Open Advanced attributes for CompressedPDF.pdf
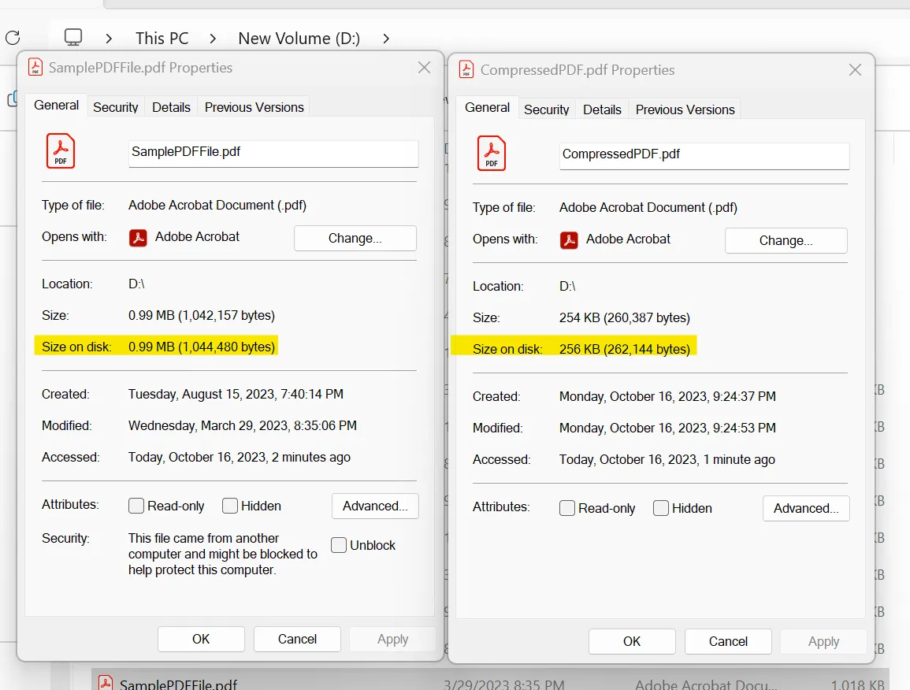The height and width of the screenshot is (690, 910). click(x=805, y=508)
